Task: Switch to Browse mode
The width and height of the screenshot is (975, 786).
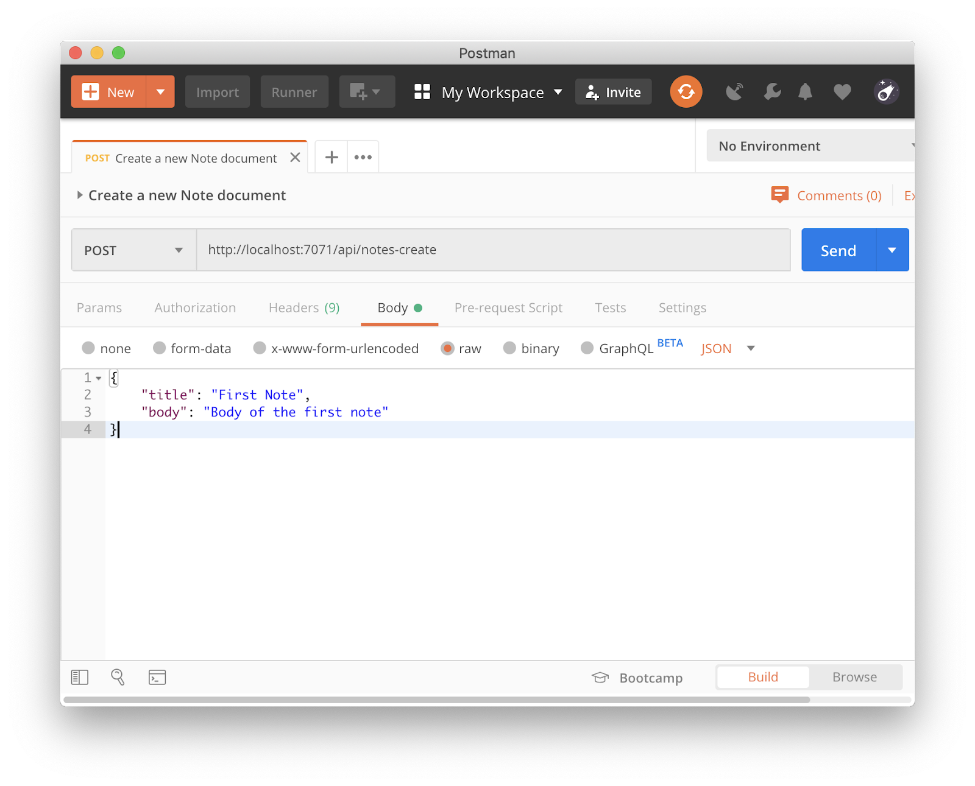Action: pos(854,677)
